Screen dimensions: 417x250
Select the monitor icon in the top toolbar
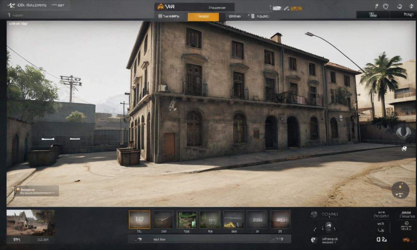[x=277, y=8]
